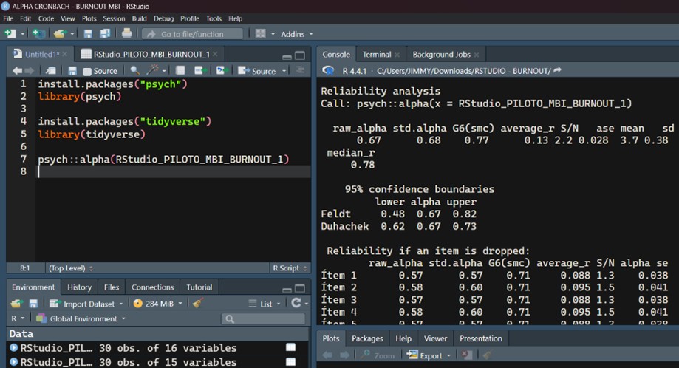Open Global Environment dropdown
Image resolution: width=679 pixels, height=368 pixels.
[81, 318]
